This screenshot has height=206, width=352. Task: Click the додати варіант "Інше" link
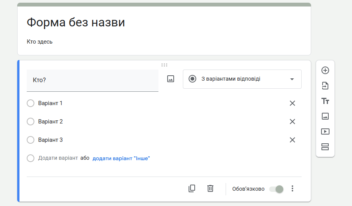point(121,158)
